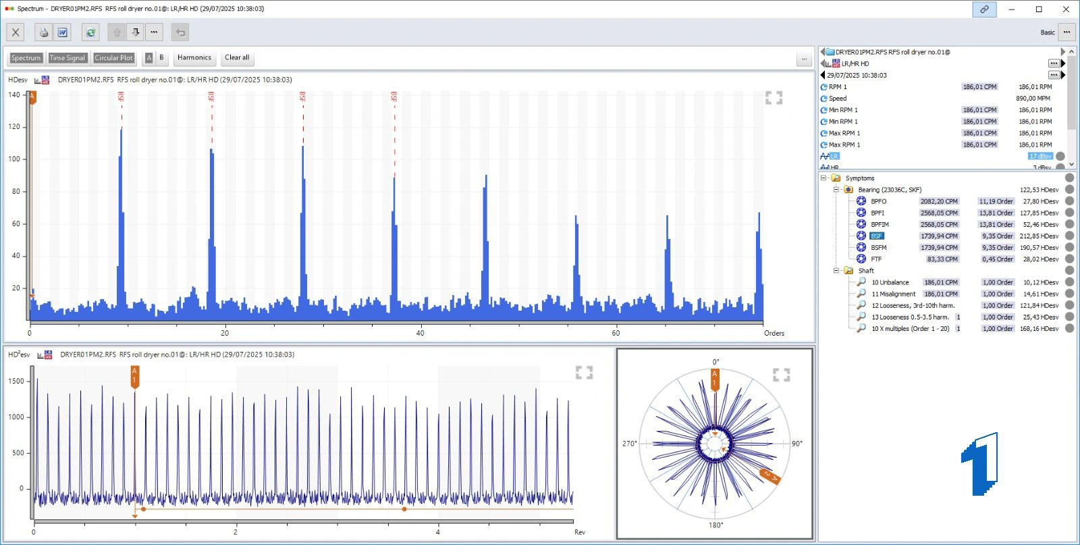Go to previous measurement date with left arrow

click(823, 75)
